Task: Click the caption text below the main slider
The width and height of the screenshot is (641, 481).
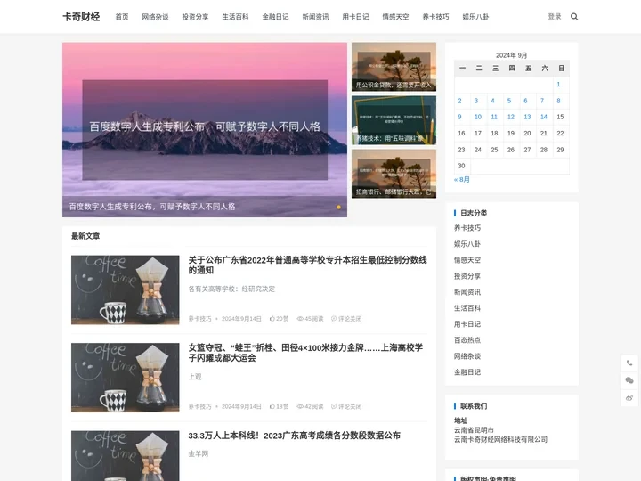Action: pyautogui.click(x=152, y=207)
